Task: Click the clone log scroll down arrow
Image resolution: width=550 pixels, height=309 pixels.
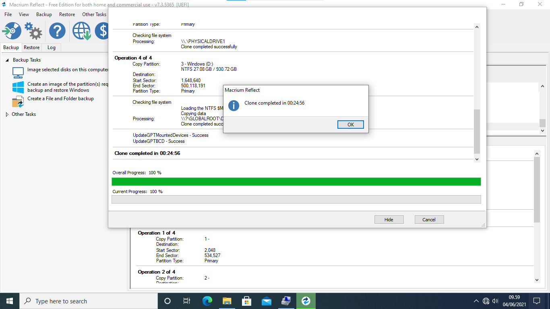Action: tap(477, 159)
